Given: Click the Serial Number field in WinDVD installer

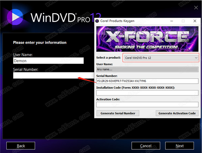Looking at the screenshot, I should click(54, 75).
